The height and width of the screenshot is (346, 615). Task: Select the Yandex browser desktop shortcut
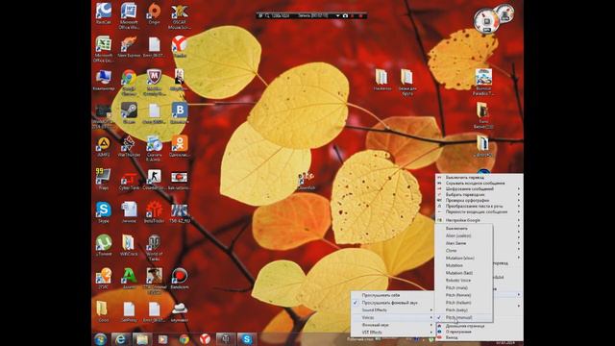pos(180,47)
